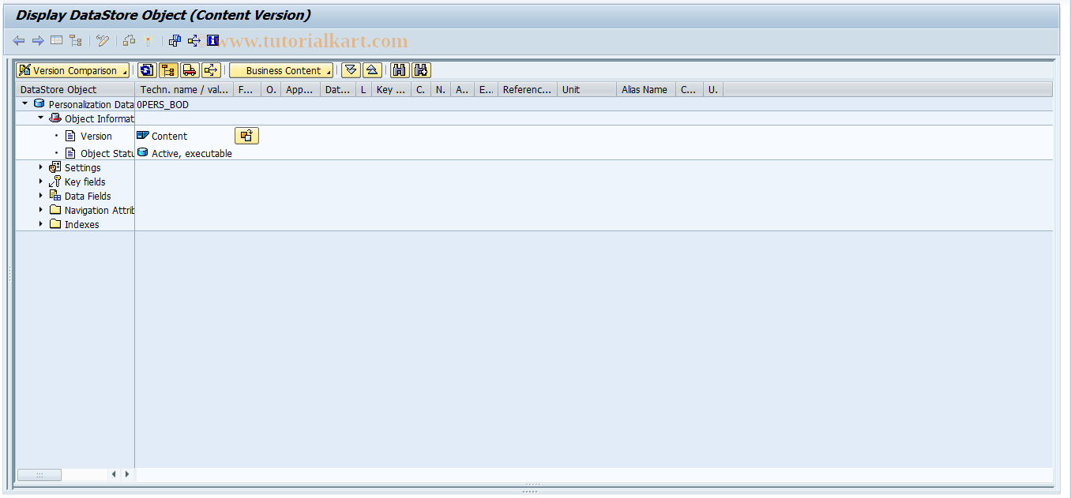Click the yellow hierarchy display icon

point(168,70)
